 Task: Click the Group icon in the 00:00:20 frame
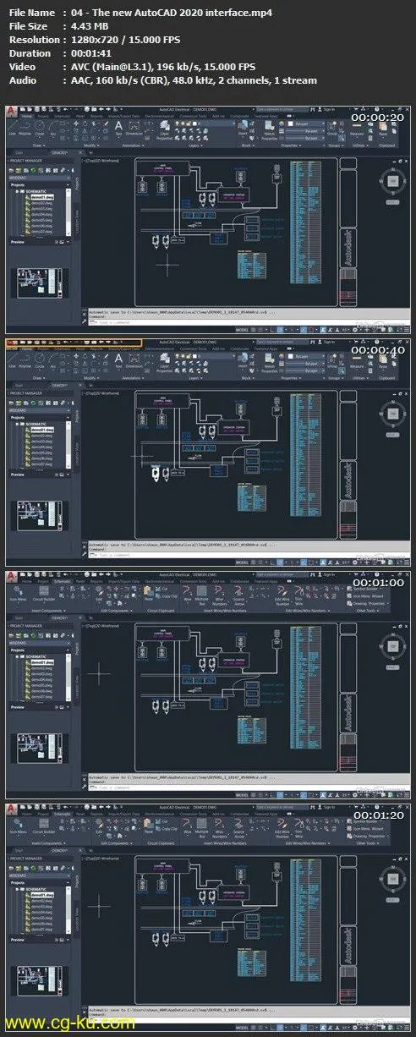coord(331,128)
